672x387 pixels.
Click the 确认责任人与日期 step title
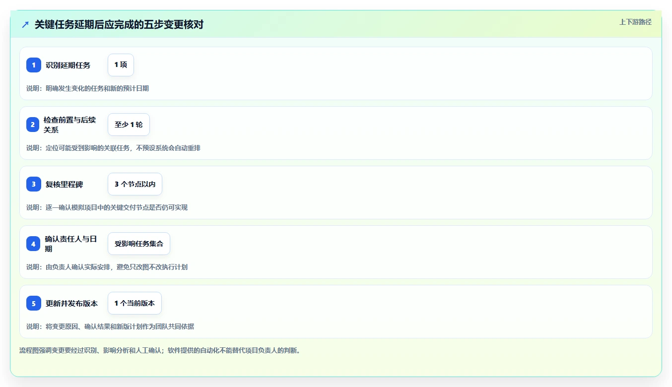click(70, 244)
